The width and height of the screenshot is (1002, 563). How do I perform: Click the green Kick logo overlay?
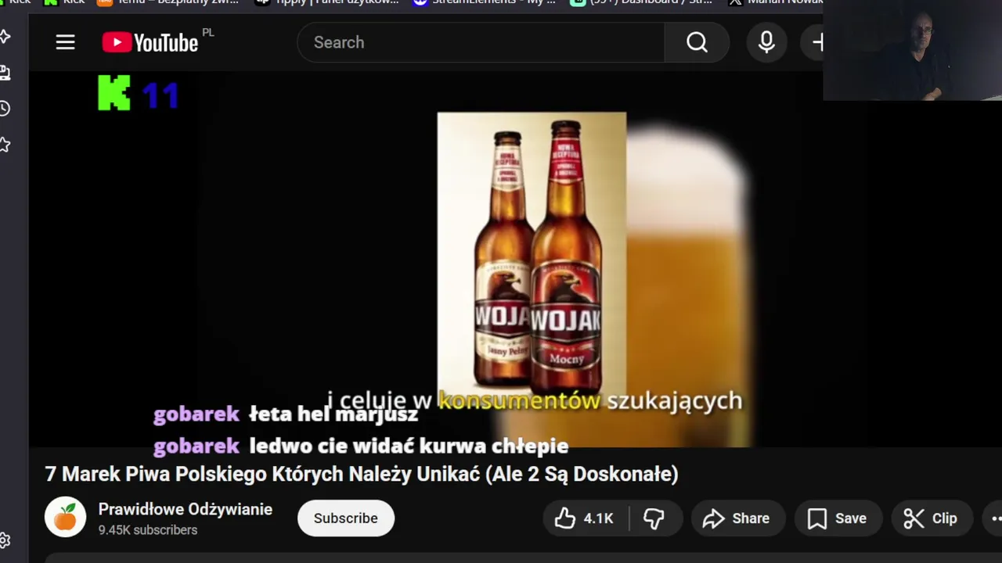(114, 93)
